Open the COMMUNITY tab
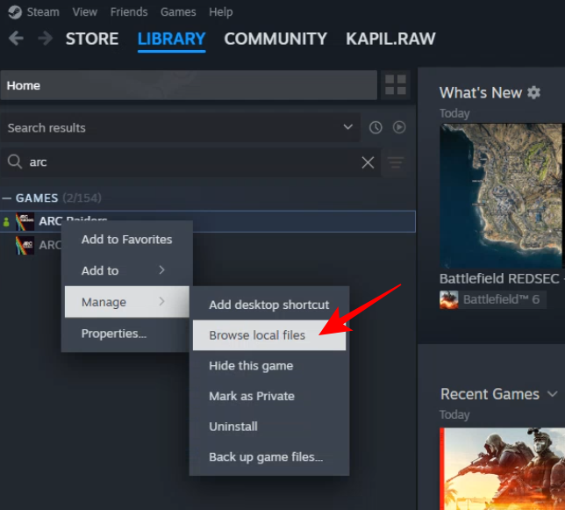The width and height of the screenshot is (565, 510). tap(275, 39)
